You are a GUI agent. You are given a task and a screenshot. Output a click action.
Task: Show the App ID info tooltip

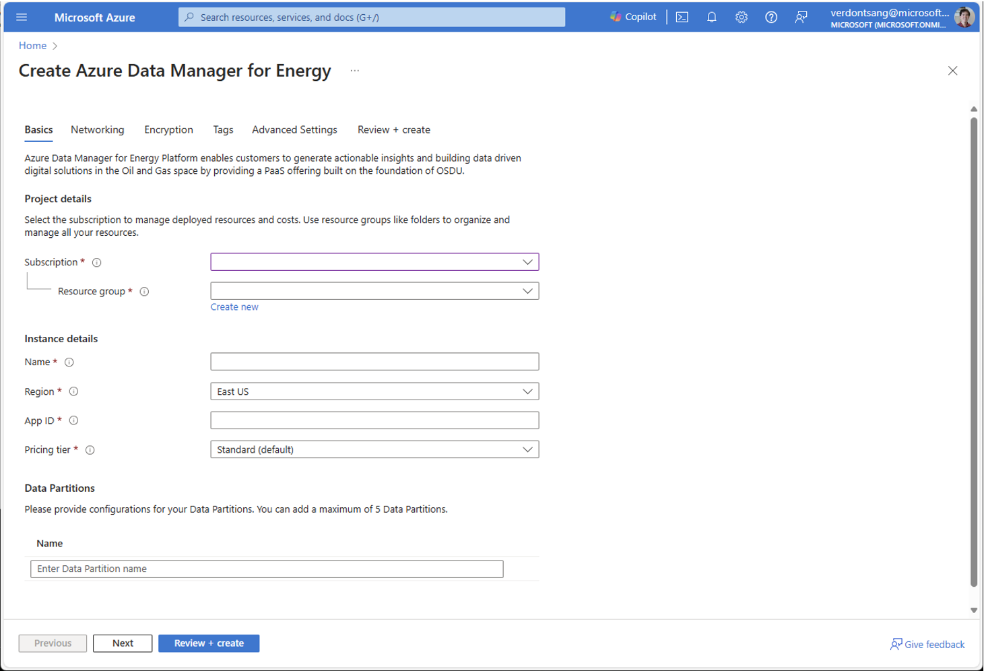coord(74,420)
